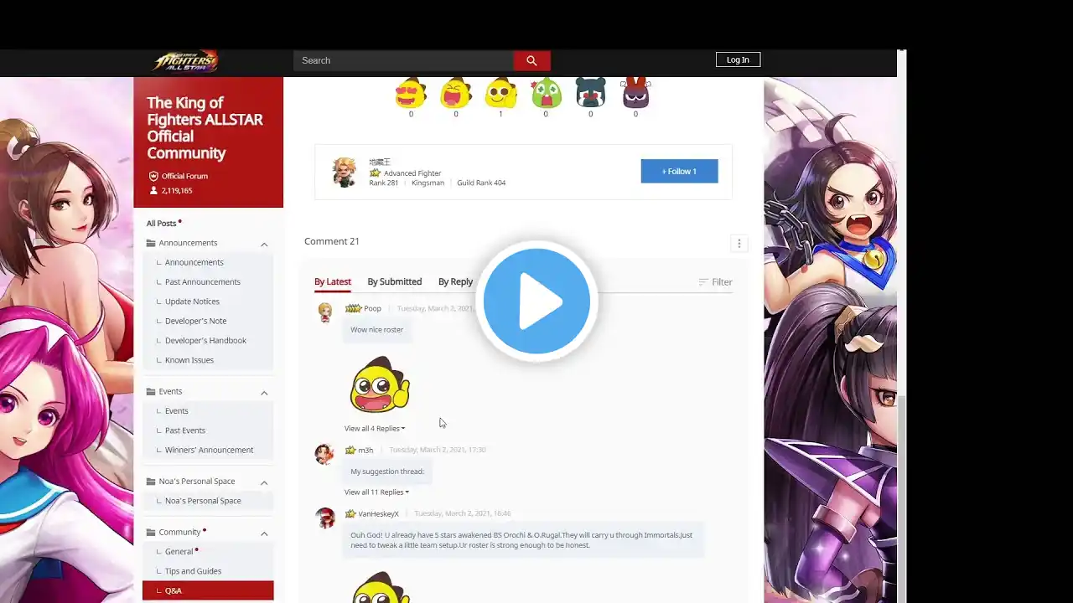Image resolution: width=1073 pixels, height=603 pixels.
Task: React with the green shocked emoji
Action: coord(546,93)
